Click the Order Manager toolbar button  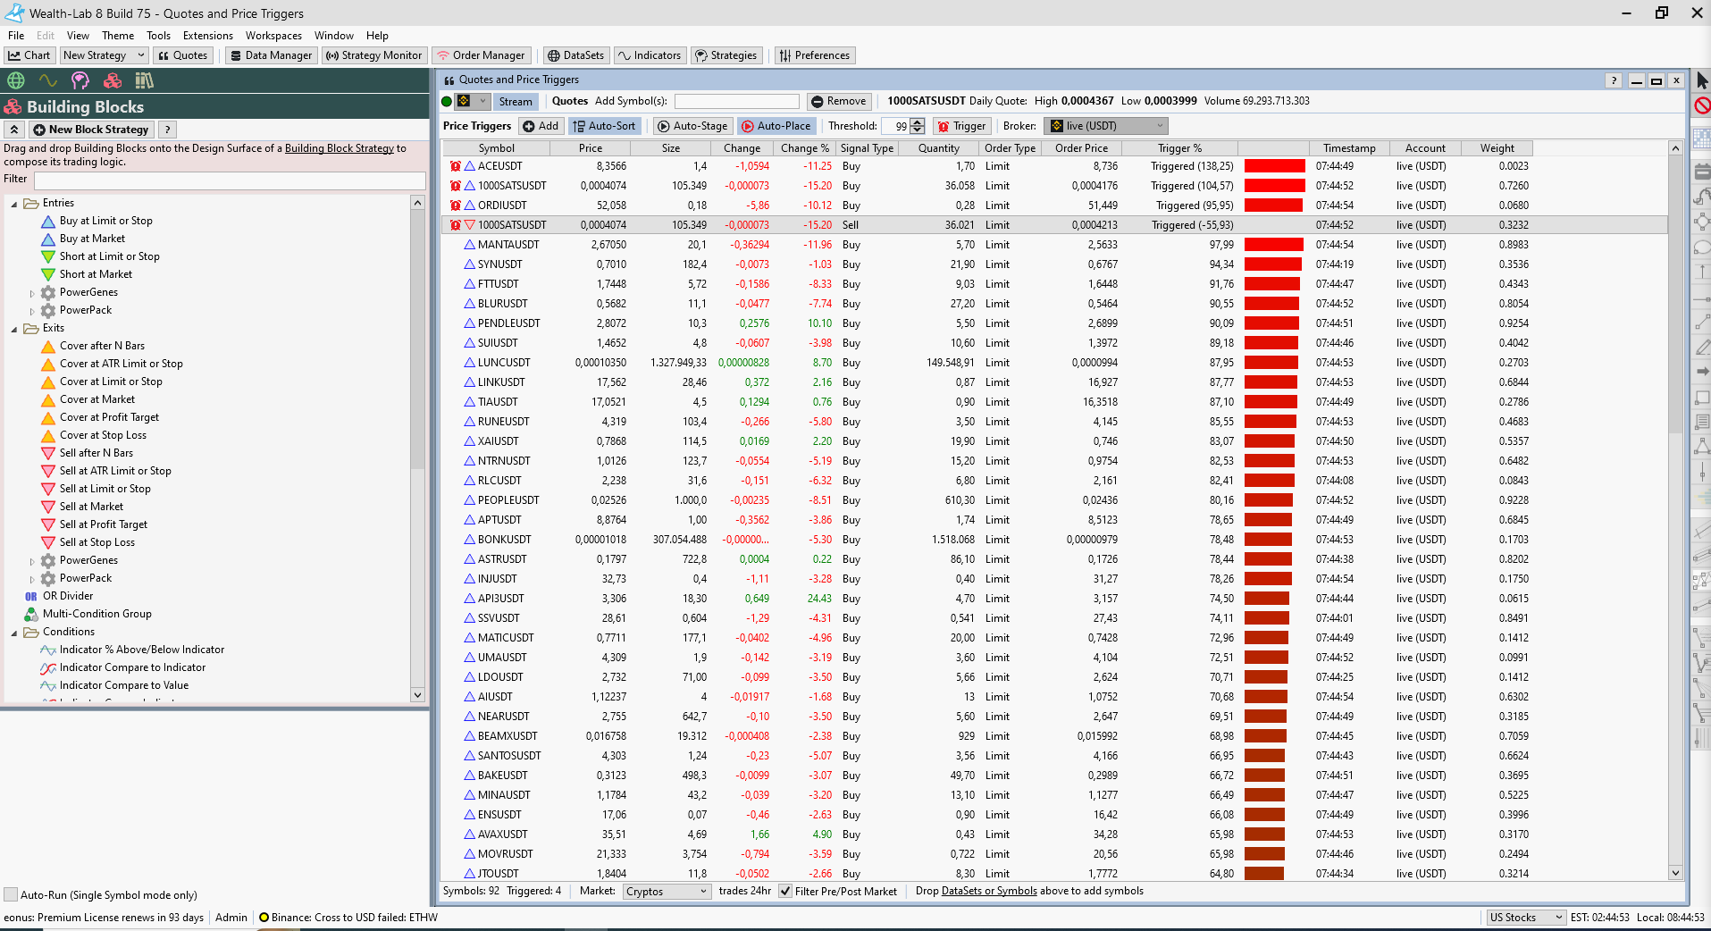pos(481,55)
